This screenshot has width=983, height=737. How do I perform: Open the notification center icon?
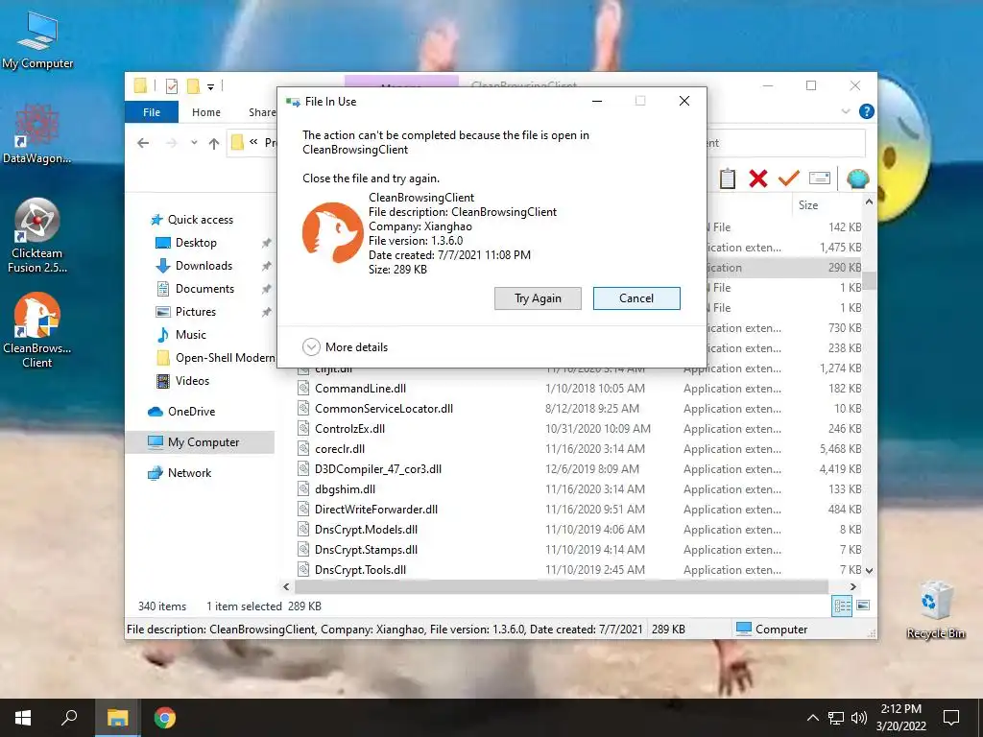point(951,718)
